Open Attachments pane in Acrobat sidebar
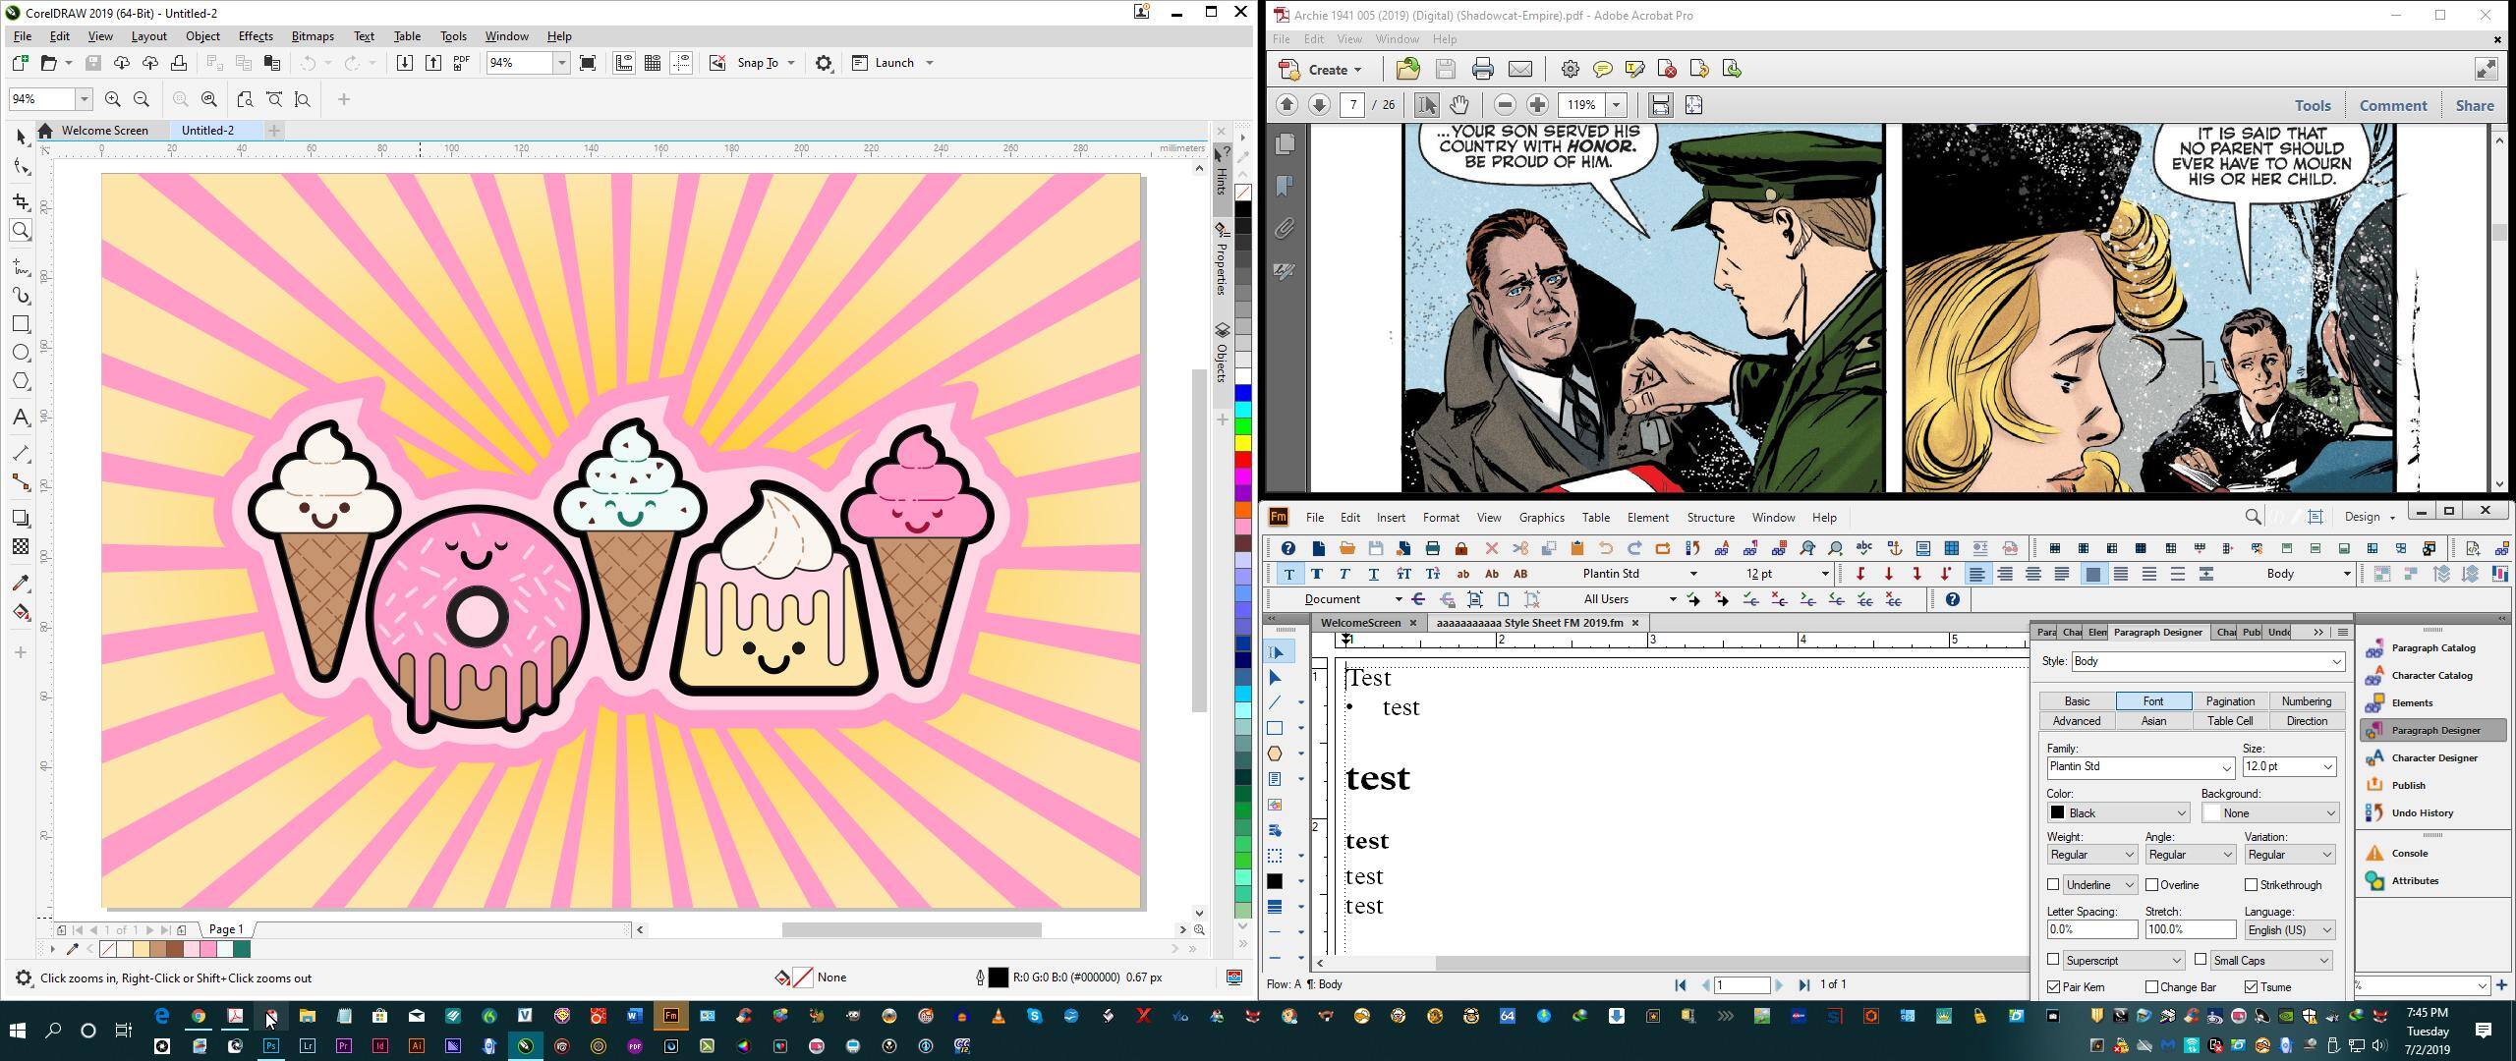This screenshot has width=2516, height=1061. (1285, 229)
